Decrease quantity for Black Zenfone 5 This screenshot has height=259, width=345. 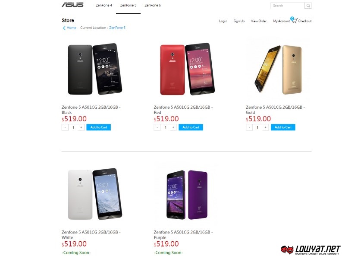tap(65, 127)
